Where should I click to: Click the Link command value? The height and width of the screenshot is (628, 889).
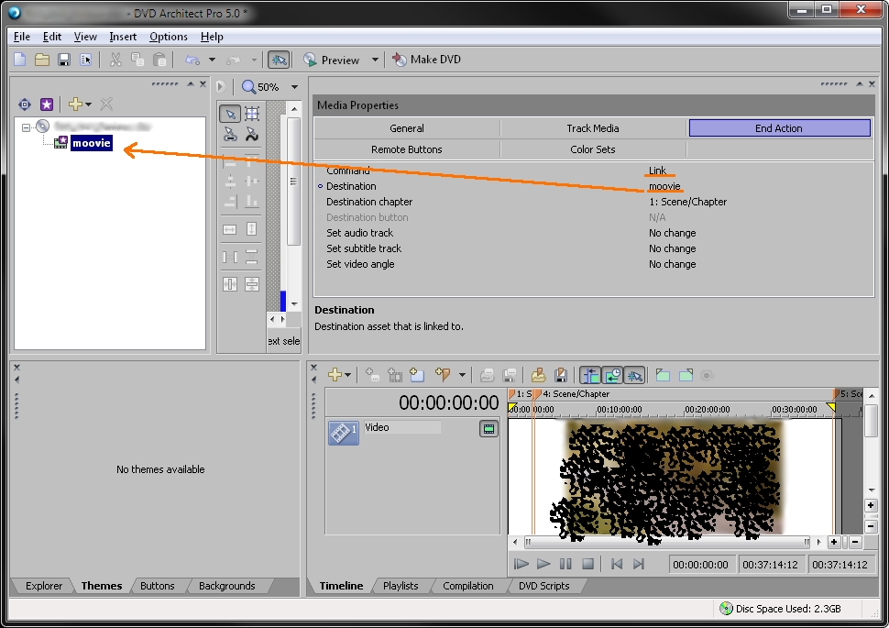pyautogui.click(x=658, y=171)
